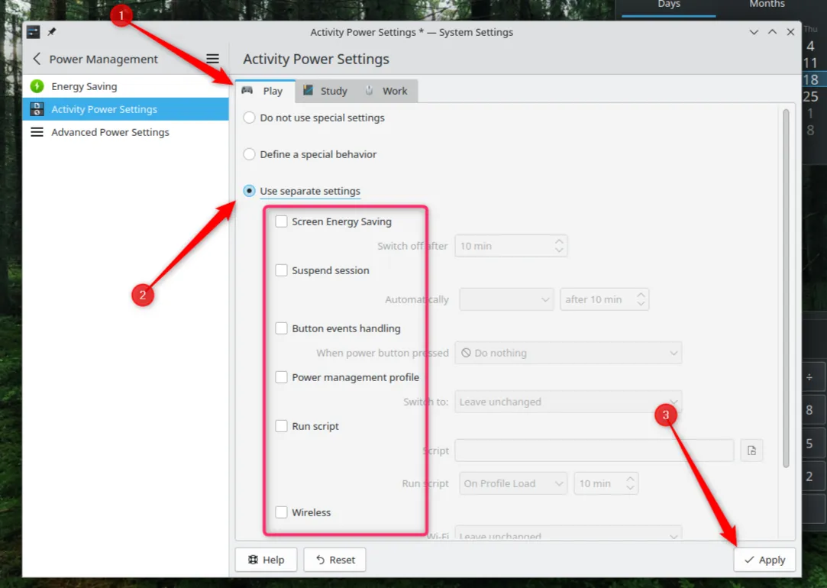Choose Define a special behavior option

point(249,154)
